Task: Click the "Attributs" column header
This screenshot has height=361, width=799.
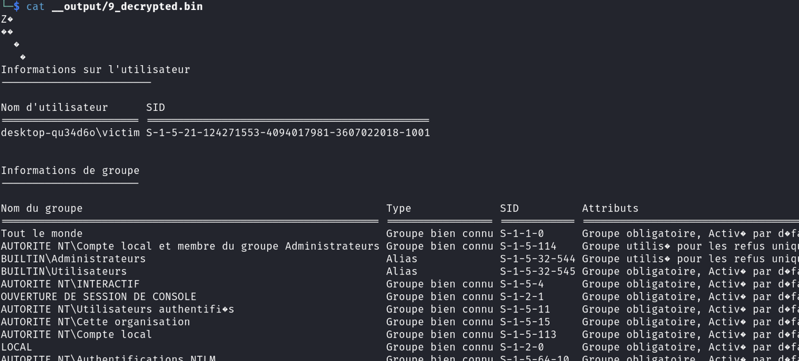Action: pyautogui.click(x=610, y=208)
